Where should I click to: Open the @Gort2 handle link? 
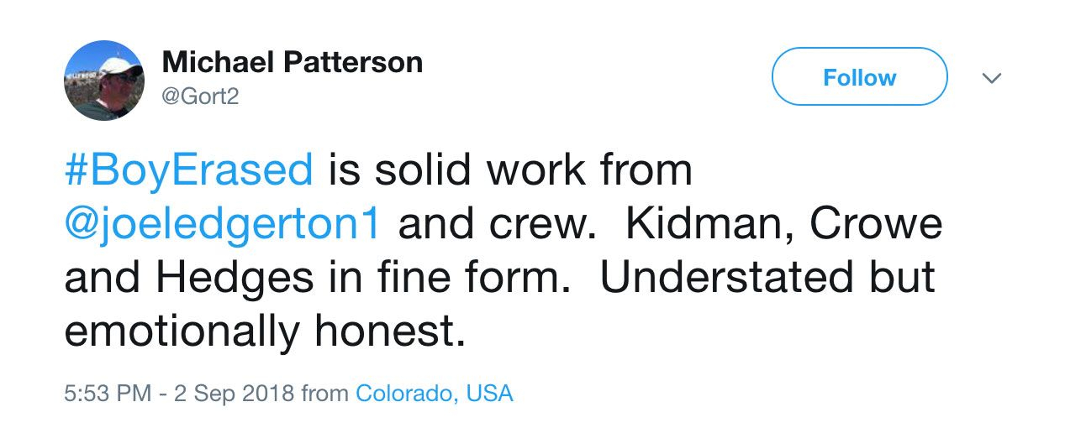coord(200,97)
